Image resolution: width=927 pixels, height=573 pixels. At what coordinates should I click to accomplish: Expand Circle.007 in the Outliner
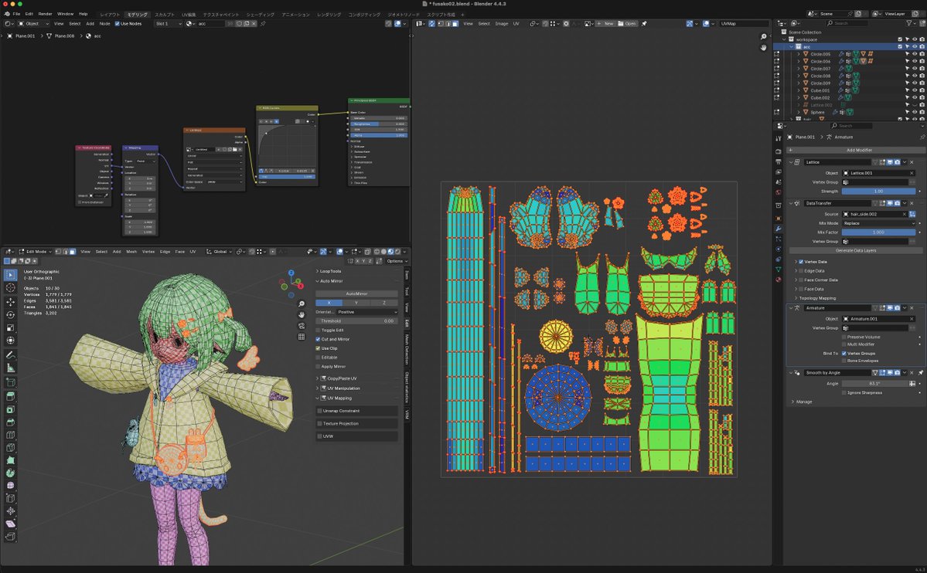798,69
